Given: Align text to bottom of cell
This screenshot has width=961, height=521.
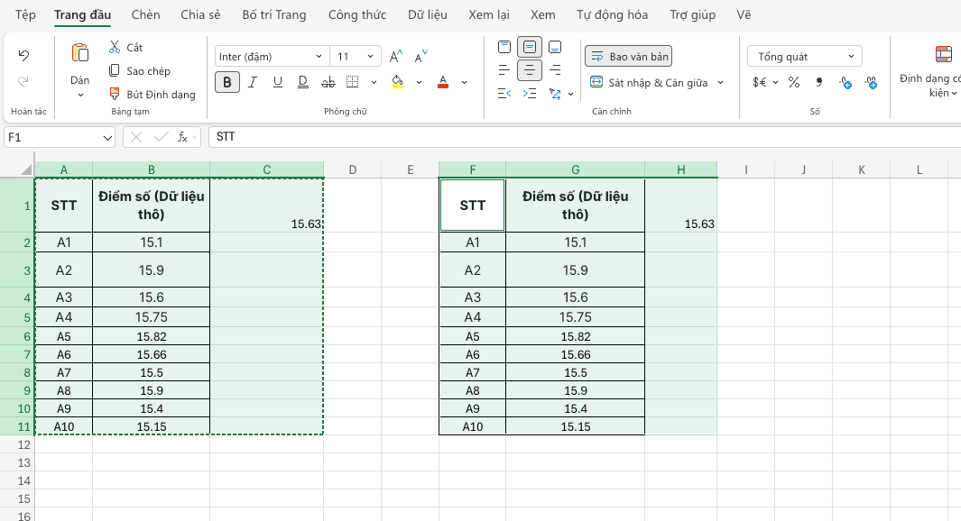Looking at the screenshot, I should [x=555, y=47].
